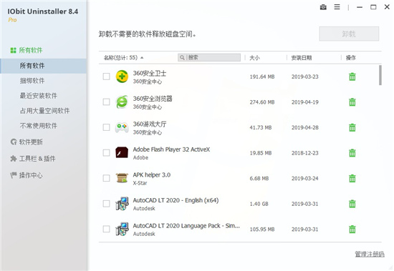Click the trash icon for 360安全浏览器
Screen dimensions: 394x271
tap(352, 102)
